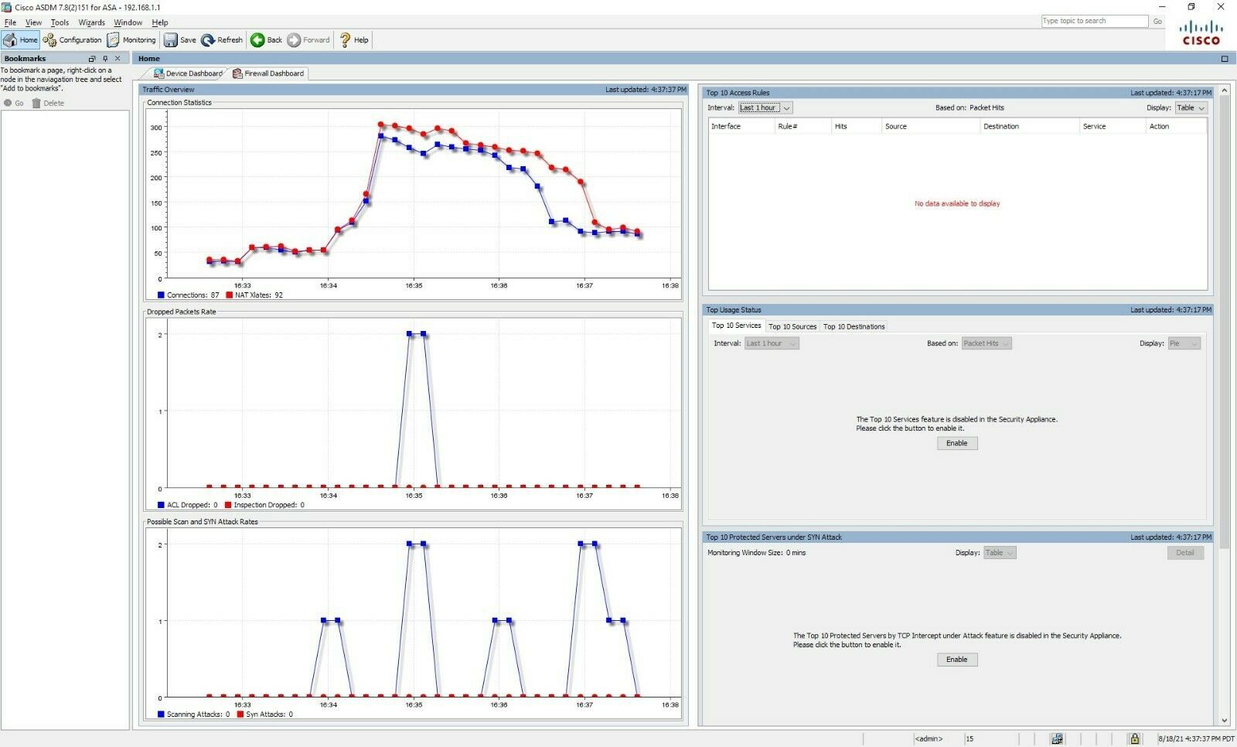Open the Access Rules Display Table dropdown
1237x747 pixels.
pos(1191,108)
